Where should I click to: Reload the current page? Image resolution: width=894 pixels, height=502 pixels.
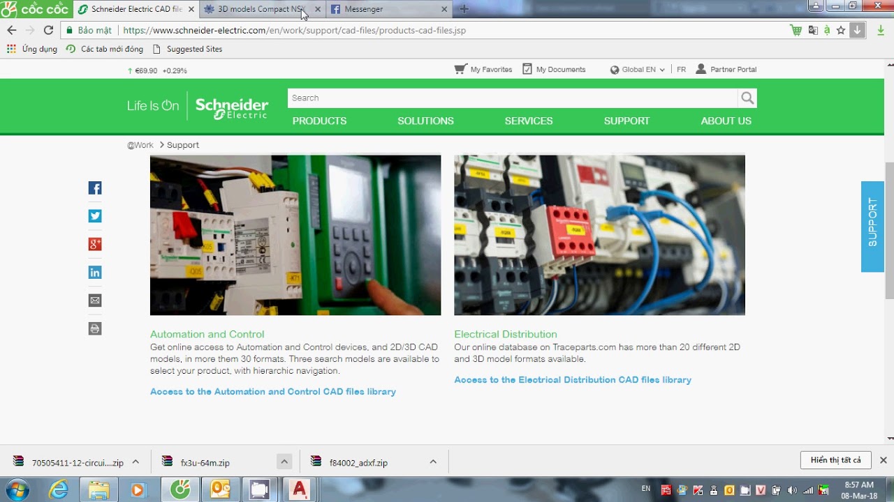(48, 30)
